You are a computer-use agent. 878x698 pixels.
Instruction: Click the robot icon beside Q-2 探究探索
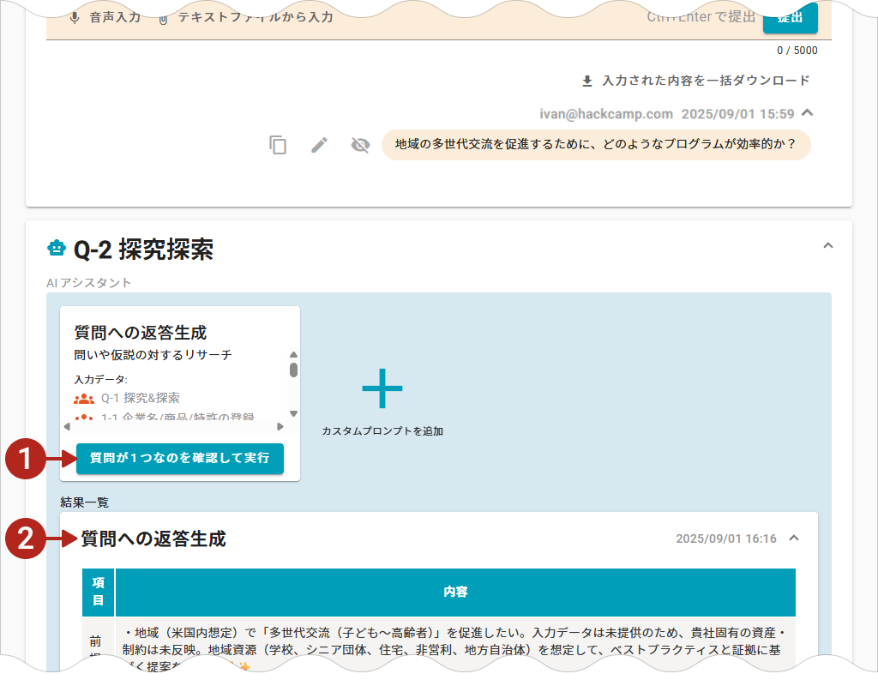pyautogui.click(x=57, y=249)
